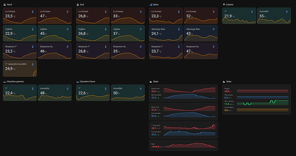Click droplet icon on Alpstuga Ikéa 43 % card
Image resolution: width=296 pixels, height=156 pixels.
[214, 29]
